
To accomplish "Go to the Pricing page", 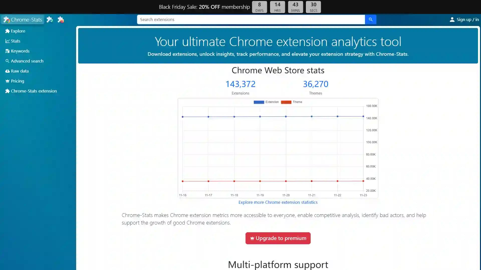I will [x=15, y=81].
